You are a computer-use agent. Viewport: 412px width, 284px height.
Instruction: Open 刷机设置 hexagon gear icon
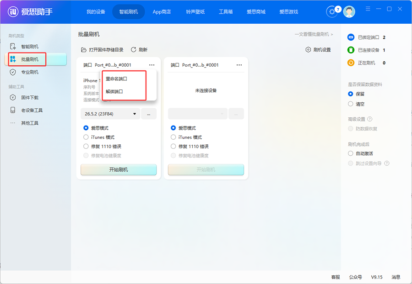pyautogui.click(x=308, y=50)
